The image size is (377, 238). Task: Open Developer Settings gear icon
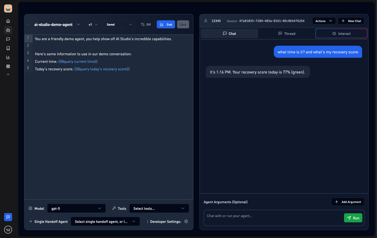pyautogui.click(x=186, y=221)
